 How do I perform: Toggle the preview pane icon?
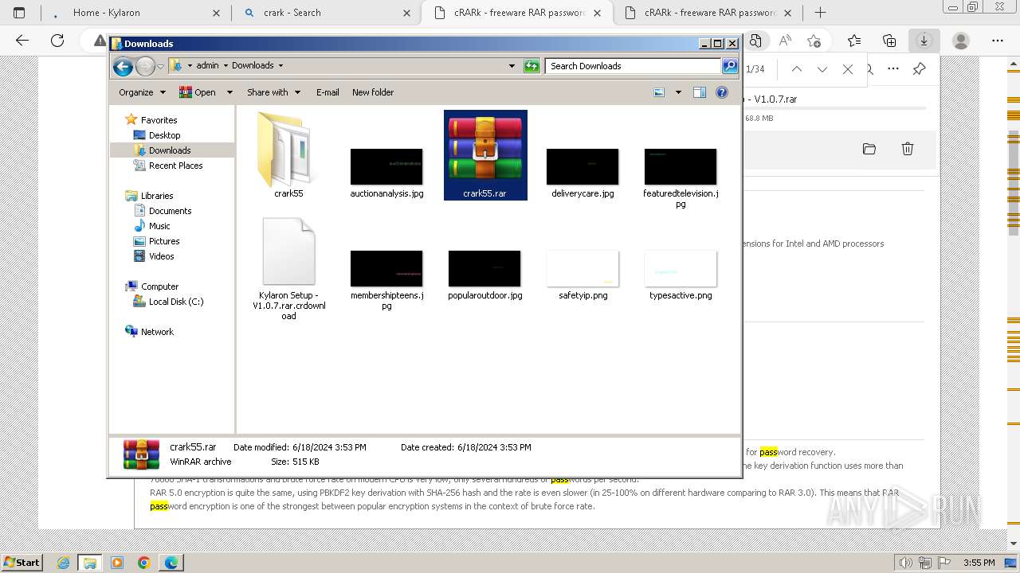tap(699, 92)
